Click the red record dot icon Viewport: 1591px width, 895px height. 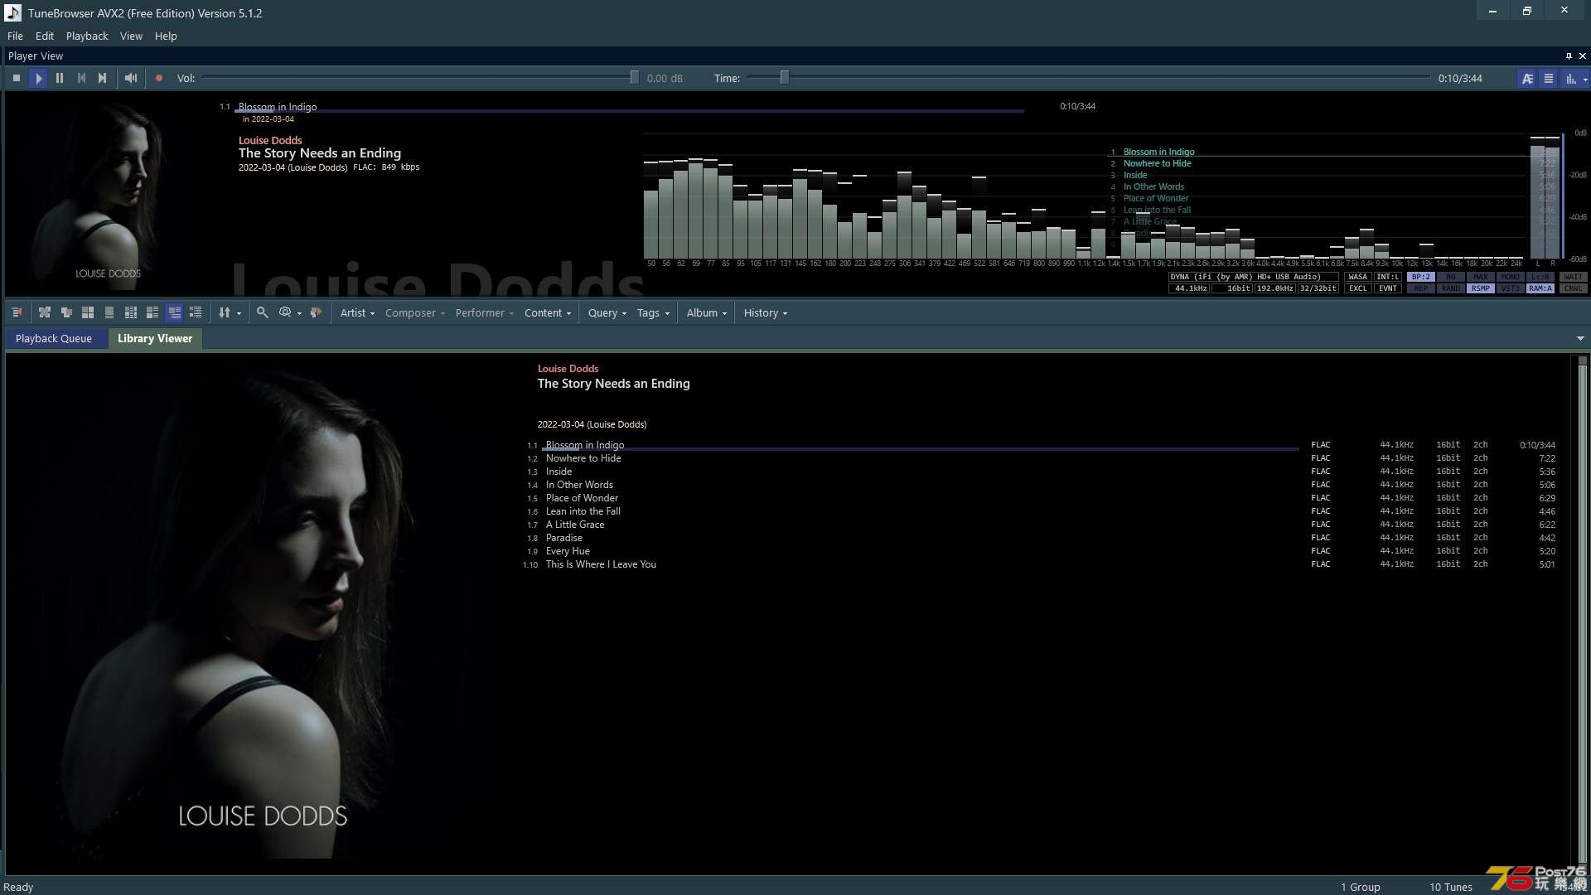(x=159, y=78)
